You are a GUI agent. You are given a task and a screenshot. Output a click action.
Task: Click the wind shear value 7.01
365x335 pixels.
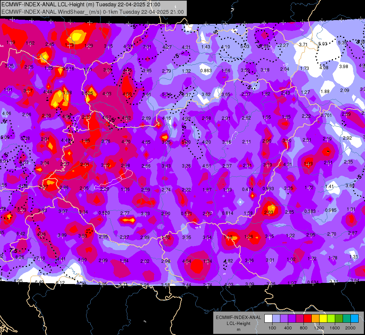147,47
